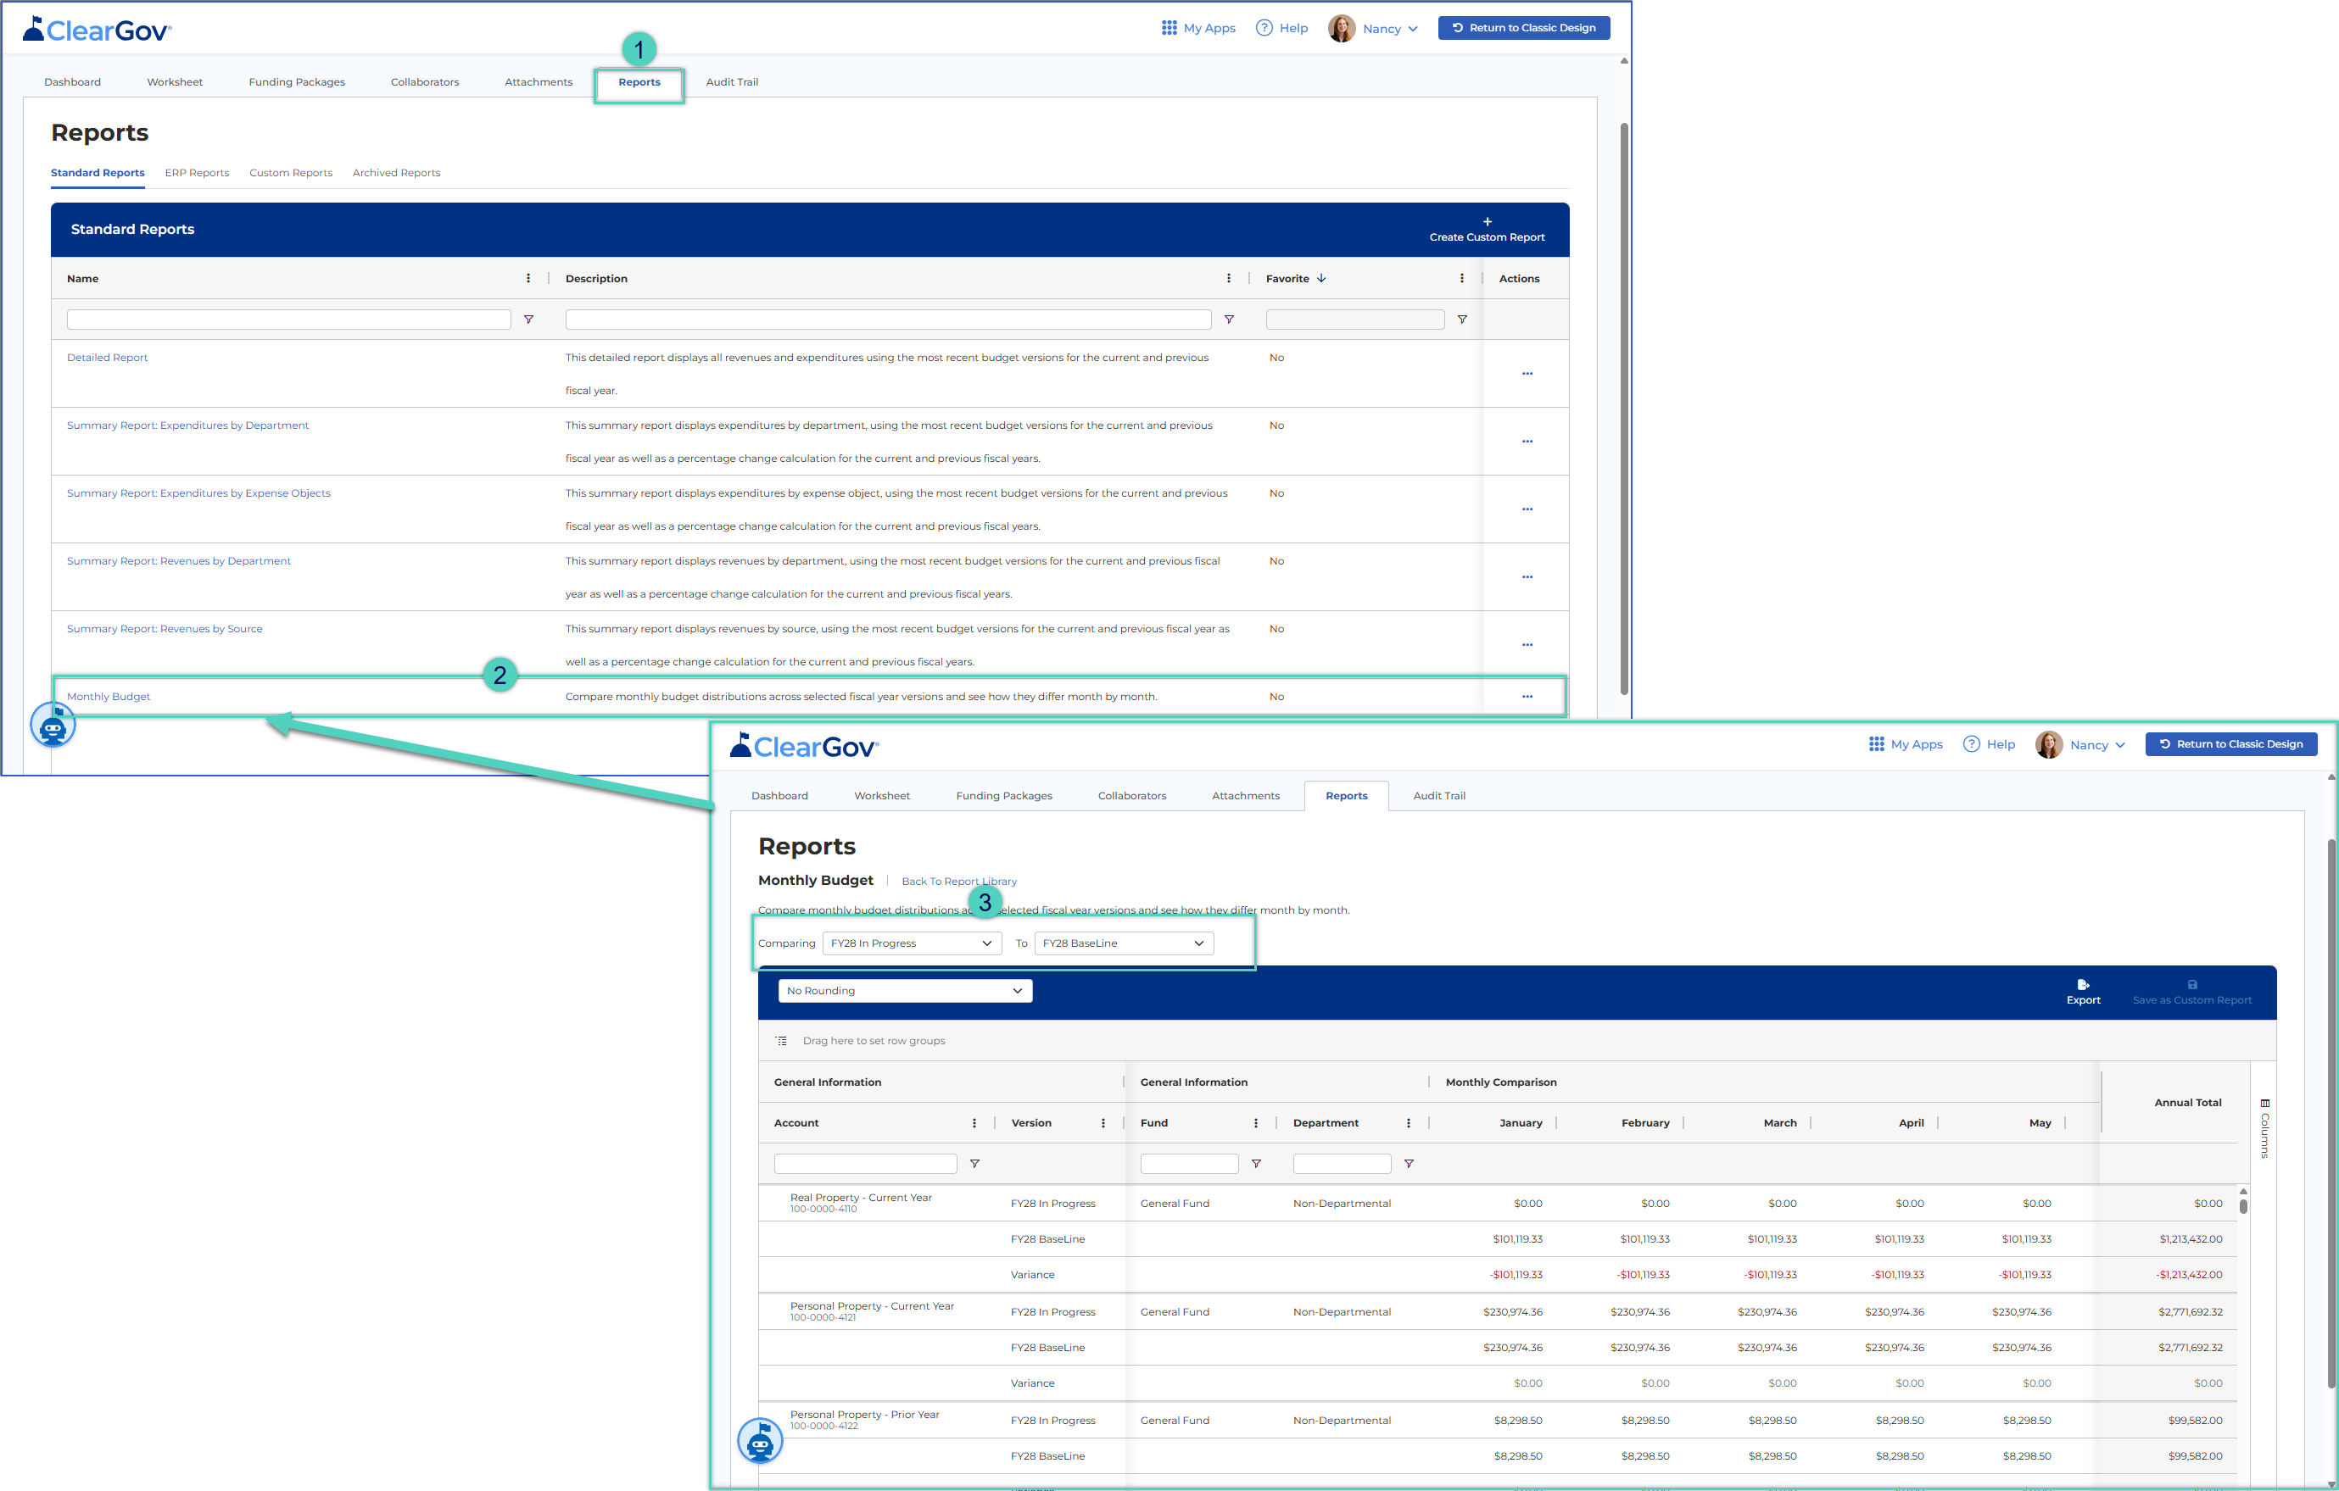The width and height of the screenshot is (2339, 1491).
Task: Open the Detailed Report link
Action: coord(108,359)
